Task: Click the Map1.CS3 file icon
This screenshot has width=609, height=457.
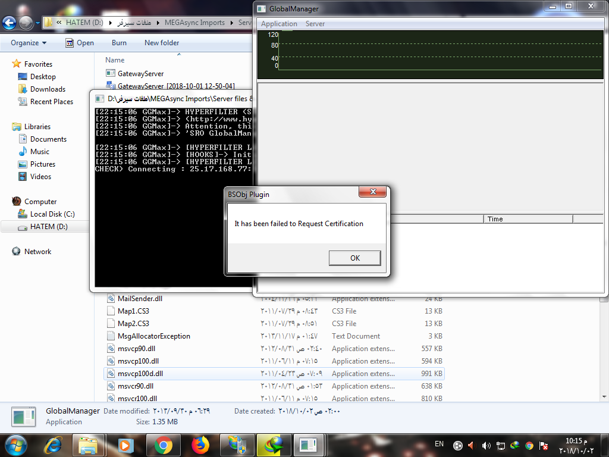Action: [x=111, y=311]
